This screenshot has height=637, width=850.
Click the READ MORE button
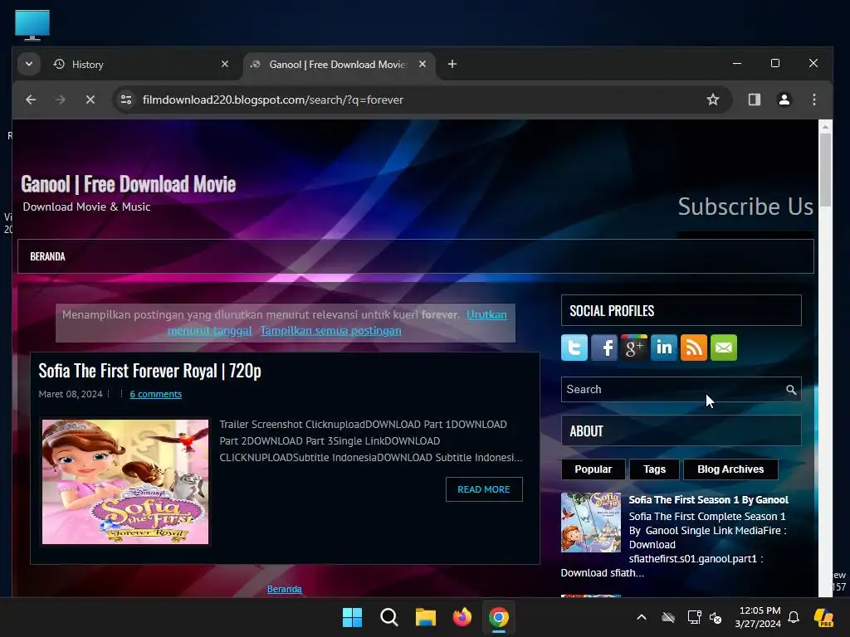click(x=484, y=489)
